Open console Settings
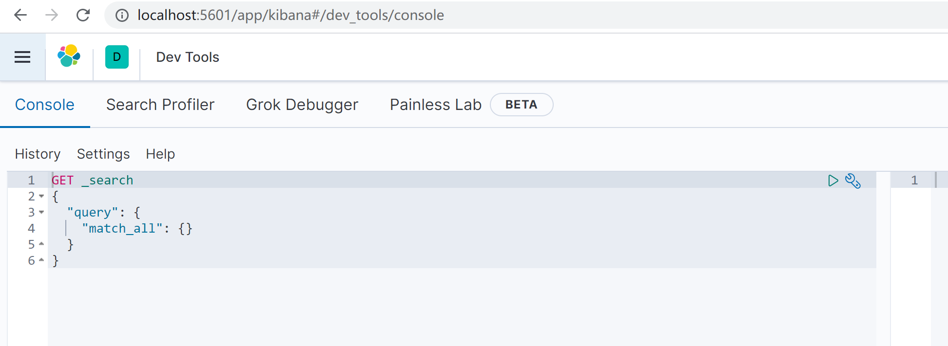The width and height of the screenshot is (948, 346). 103,154
